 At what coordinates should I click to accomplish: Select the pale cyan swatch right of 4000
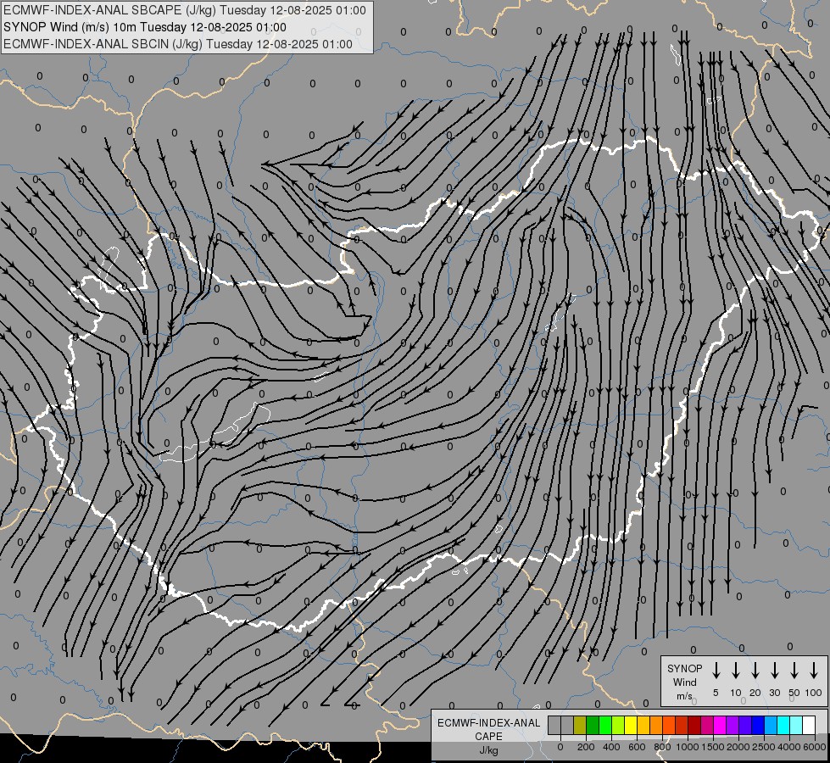click(797, 725)
